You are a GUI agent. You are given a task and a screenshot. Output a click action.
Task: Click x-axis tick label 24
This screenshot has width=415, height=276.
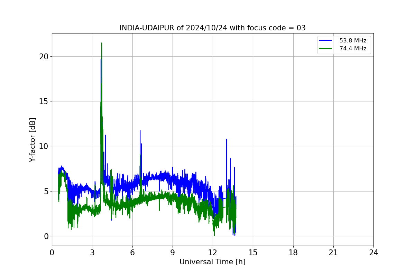point(373,253)
